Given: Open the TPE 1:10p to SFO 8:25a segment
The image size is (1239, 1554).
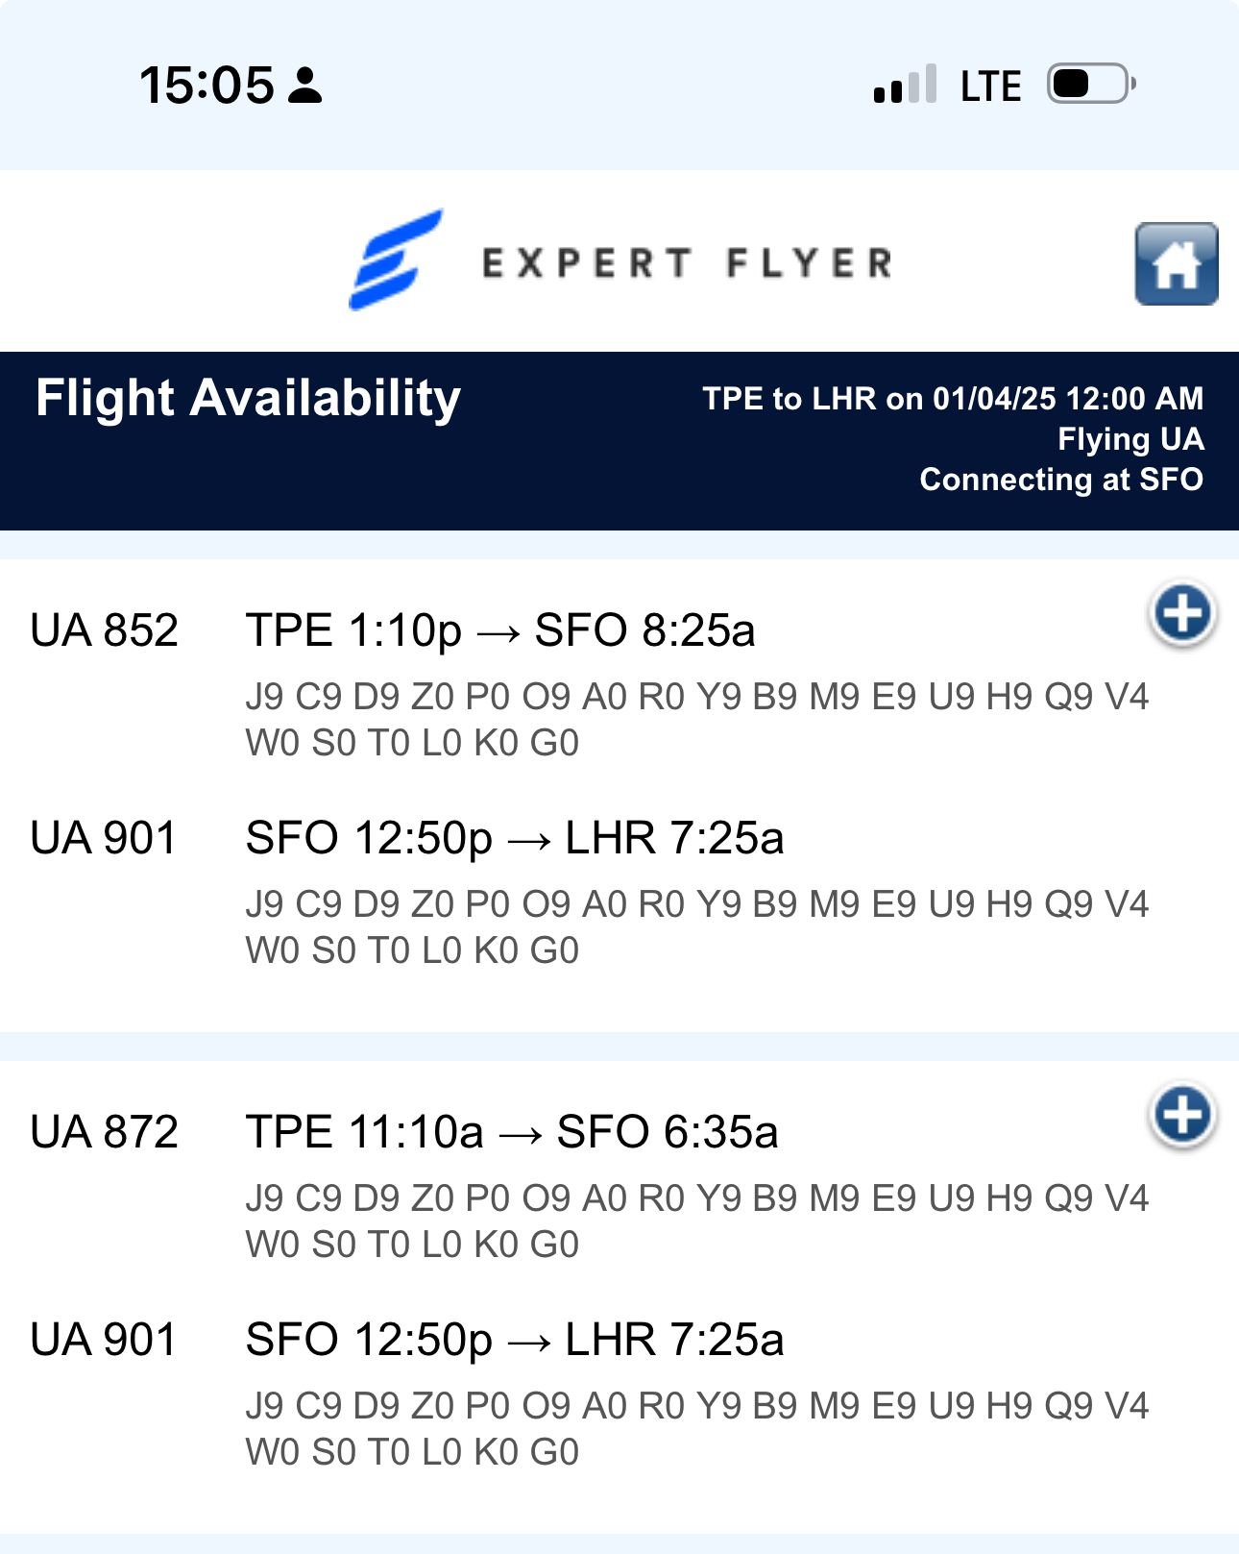Looking at the screenshot, I should coord(500,631).
